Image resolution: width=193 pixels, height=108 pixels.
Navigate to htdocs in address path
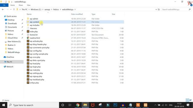coord(56,9)
